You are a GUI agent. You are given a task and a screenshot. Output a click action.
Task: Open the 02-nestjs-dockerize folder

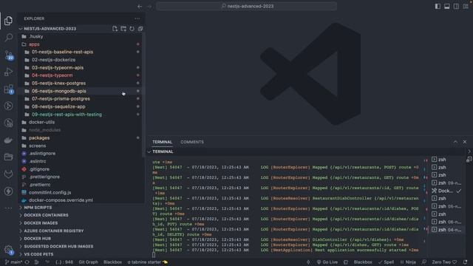(x=80, y=60)
